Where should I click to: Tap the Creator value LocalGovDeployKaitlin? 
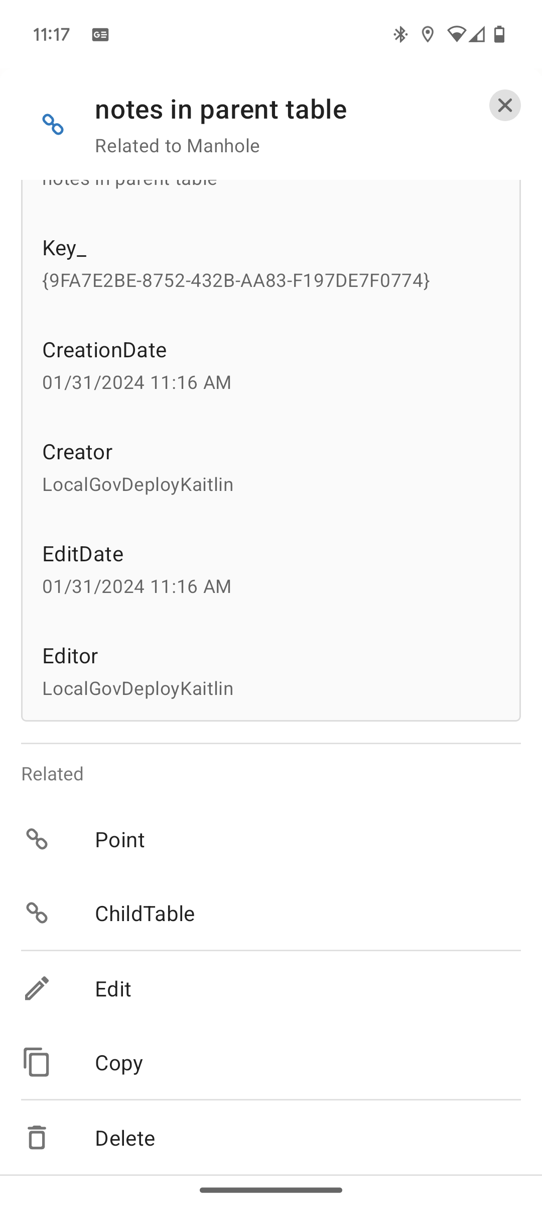point(138,484)
